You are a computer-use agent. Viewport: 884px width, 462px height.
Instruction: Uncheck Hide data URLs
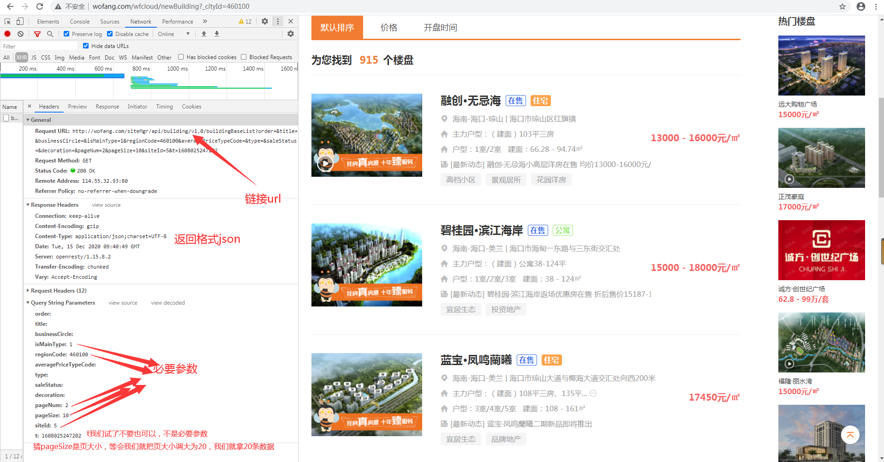[86, 46]
